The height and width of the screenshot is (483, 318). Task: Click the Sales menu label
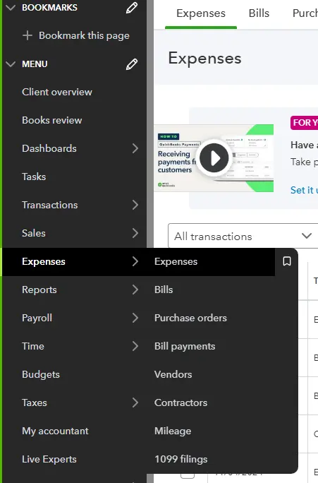[34, 233]
